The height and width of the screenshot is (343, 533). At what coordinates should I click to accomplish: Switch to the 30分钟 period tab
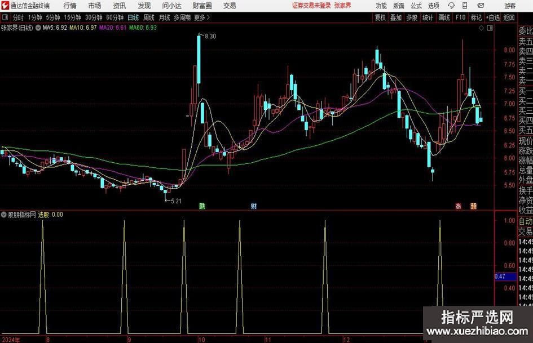click(94, 17)
